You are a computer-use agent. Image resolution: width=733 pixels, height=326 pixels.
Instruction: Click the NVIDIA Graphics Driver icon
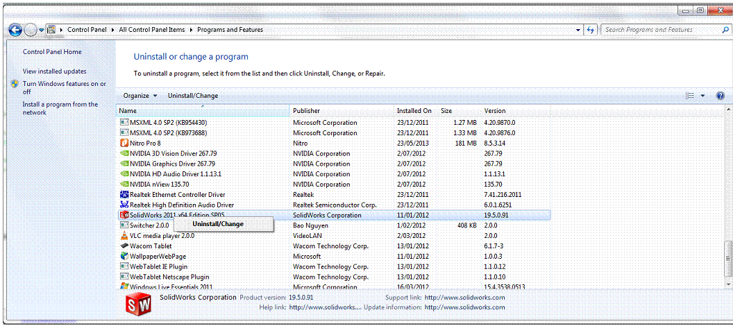coord(124,164)
